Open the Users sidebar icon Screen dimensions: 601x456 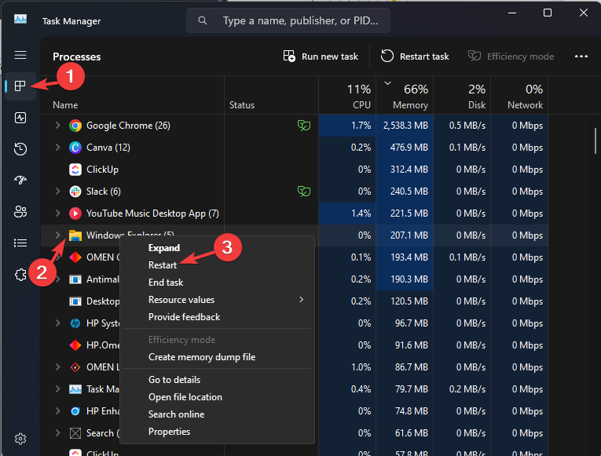click(x=20, y=211)
